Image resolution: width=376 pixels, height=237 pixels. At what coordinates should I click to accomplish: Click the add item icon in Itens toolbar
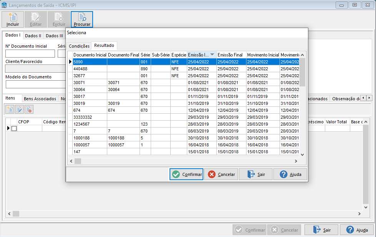pos(10,109)
